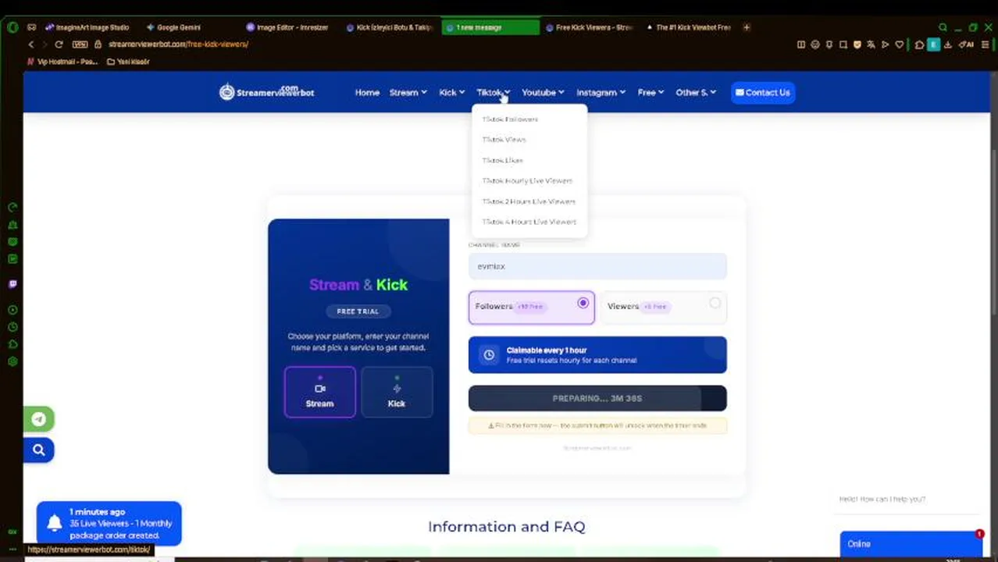Image resolution: width=998 pixels, height=562 pixels.
Task: Click the blue search floating button
Action: (38, 450)
